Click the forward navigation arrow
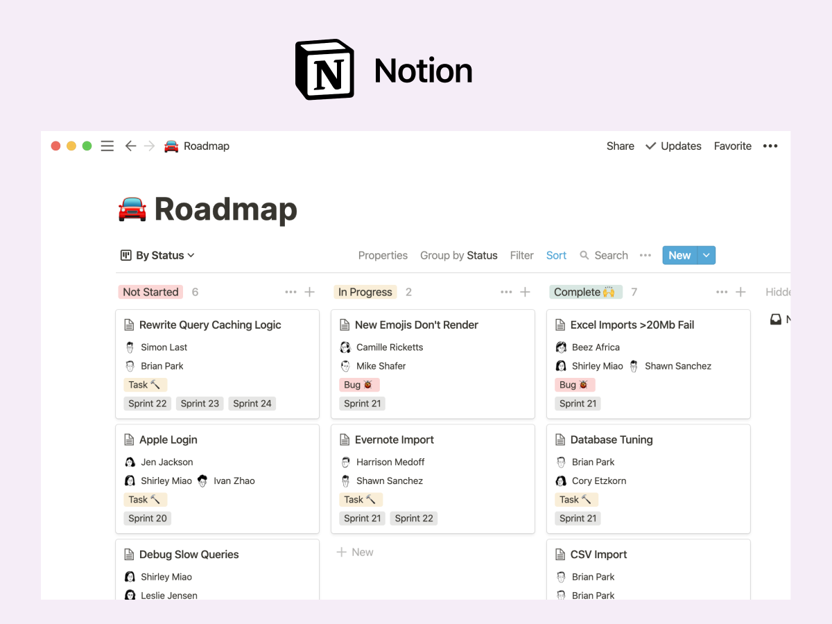 click(149, 146)
